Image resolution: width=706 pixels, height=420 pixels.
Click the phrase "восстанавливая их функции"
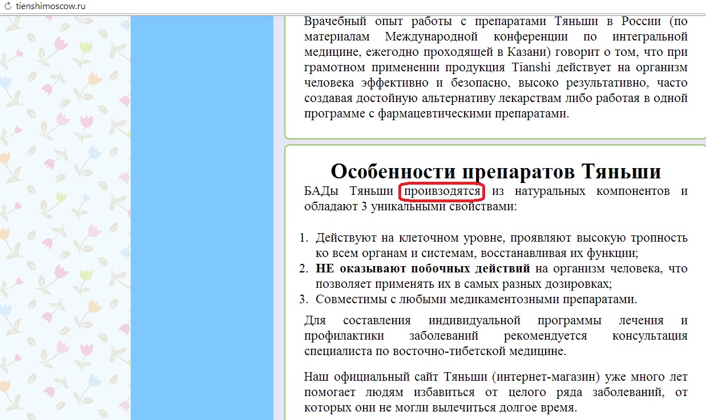[x=559, y=253]
